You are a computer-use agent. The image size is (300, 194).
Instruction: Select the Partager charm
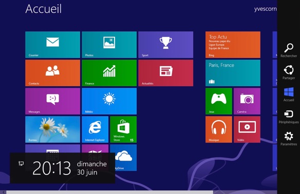tap(289, 72)
